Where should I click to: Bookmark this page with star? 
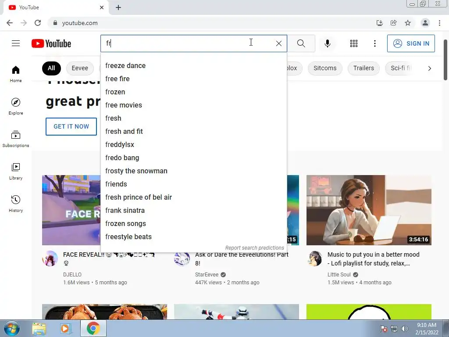(408, 23)
